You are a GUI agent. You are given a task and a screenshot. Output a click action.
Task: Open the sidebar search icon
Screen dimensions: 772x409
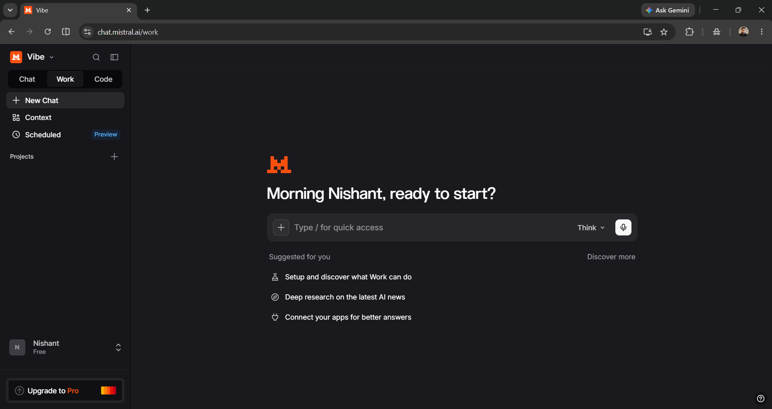[x=96, y=57]
